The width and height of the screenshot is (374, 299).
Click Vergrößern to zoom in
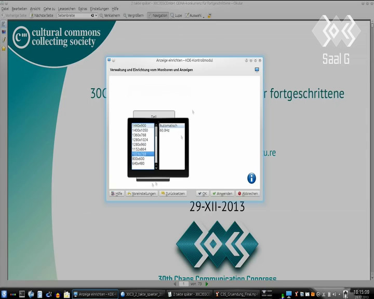[x=133, y=16]
